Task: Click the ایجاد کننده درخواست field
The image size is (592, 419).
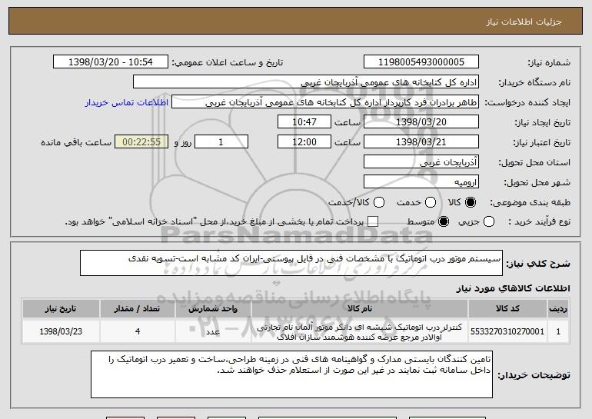Action: (324, 102)
